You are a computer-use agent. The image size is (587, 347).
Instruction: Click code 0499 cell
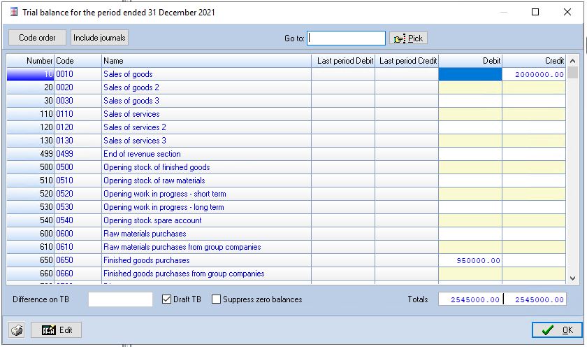(78, 154)
